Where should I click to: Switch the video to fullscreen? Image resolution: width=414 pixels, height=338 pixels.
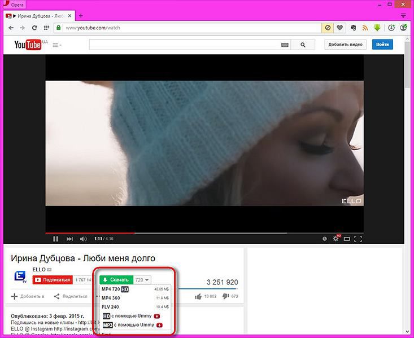pyautogui.click(x=358, y=239)
